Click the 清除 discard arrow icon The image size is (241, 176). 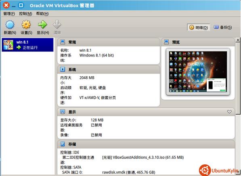(x=57, y=25)
